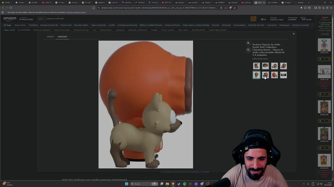This screenshot has height=187, width=334.
Task: Open the Windows Start menu
Action: pyautogui.click(x=127, y=184)
